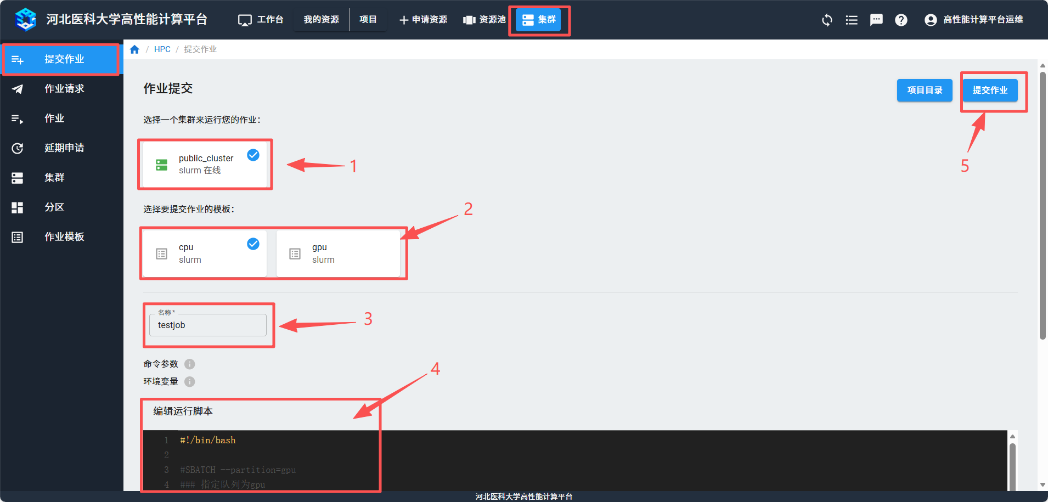Open the 高性能计算平台运维 user menu

point(974,20)
